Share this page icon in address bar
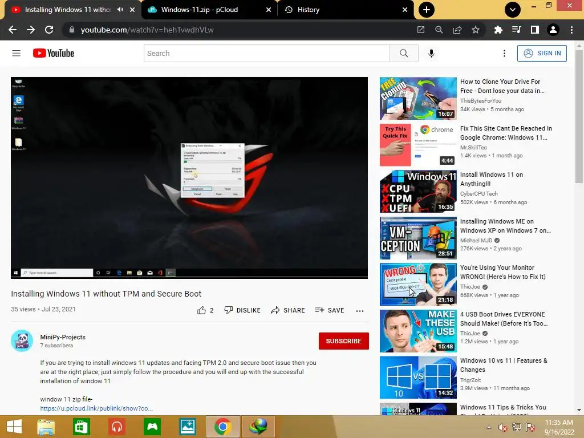 click(457, 30)
